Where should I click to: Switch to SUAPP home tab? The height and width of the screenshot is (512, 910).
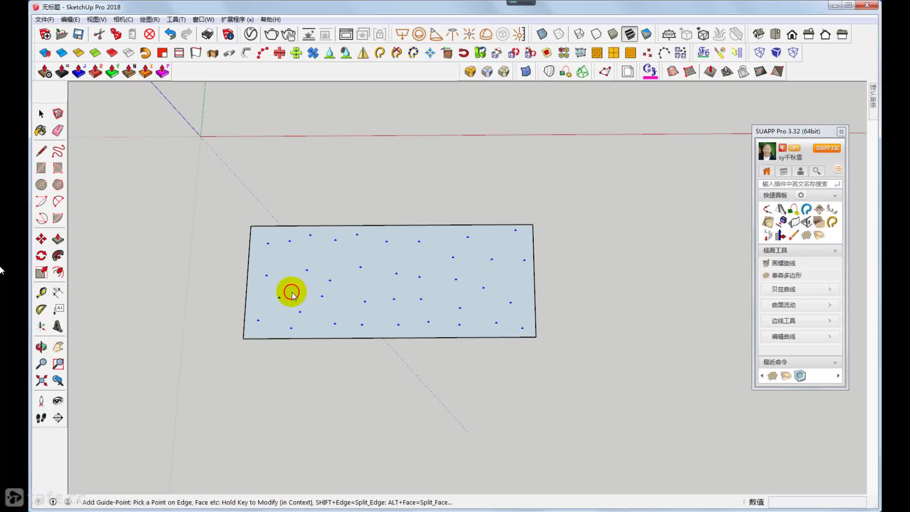click(x=766, y=171)
